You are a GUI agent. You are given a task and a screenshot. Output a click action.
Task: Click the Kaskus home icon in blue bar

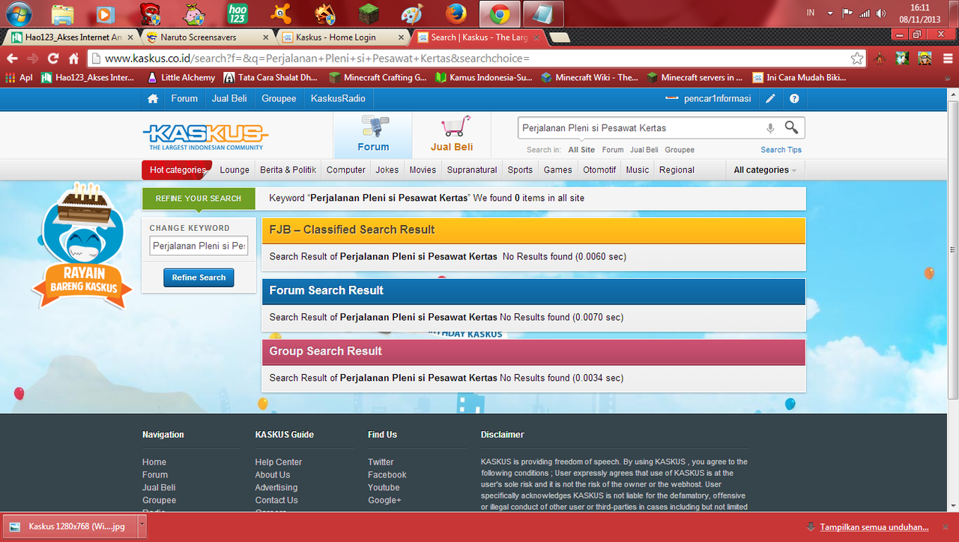[153, 98]
